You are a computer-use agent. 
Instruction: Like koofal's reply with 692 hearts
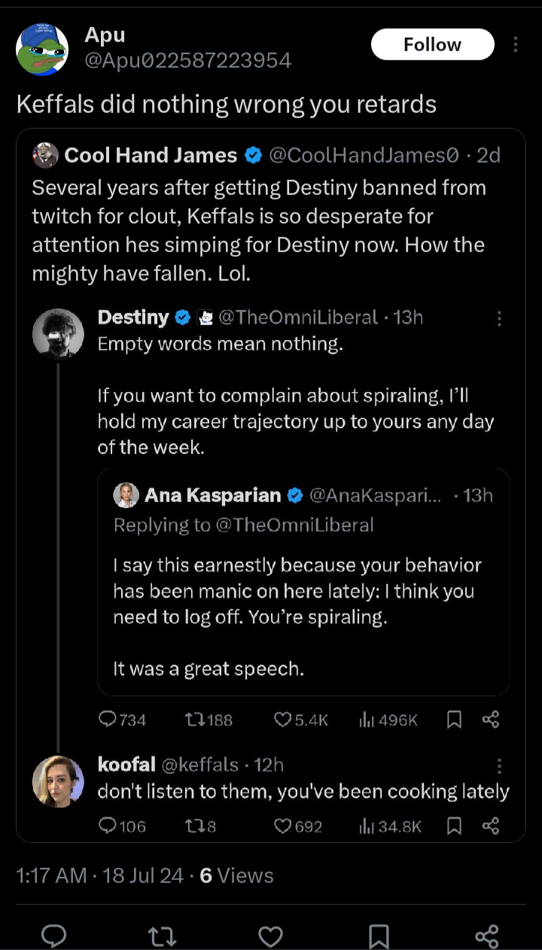tap(298, 827)
